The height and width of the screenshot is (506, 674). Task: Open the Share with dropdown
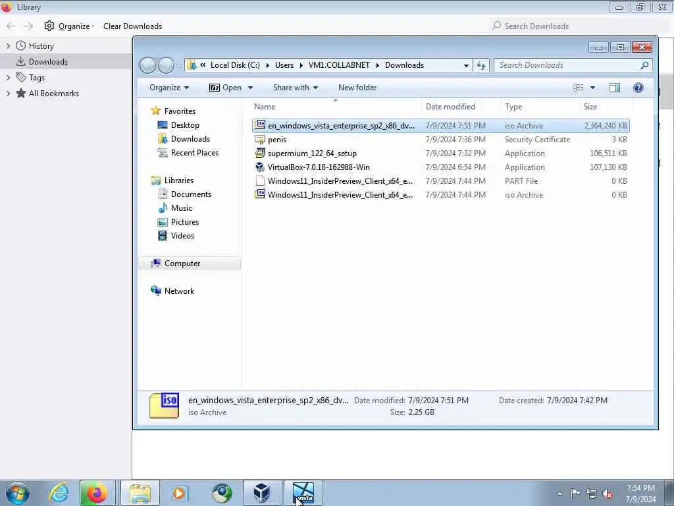click(296, 88)
